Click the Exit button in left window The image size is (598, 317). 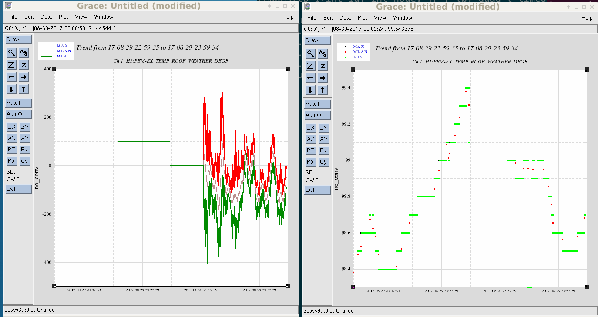tap(19, 189)
